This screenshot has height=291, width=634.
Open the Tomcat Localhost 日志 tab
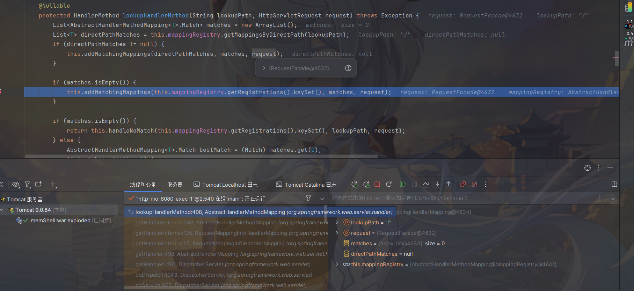pyautogui.click(x=226, y=185)
